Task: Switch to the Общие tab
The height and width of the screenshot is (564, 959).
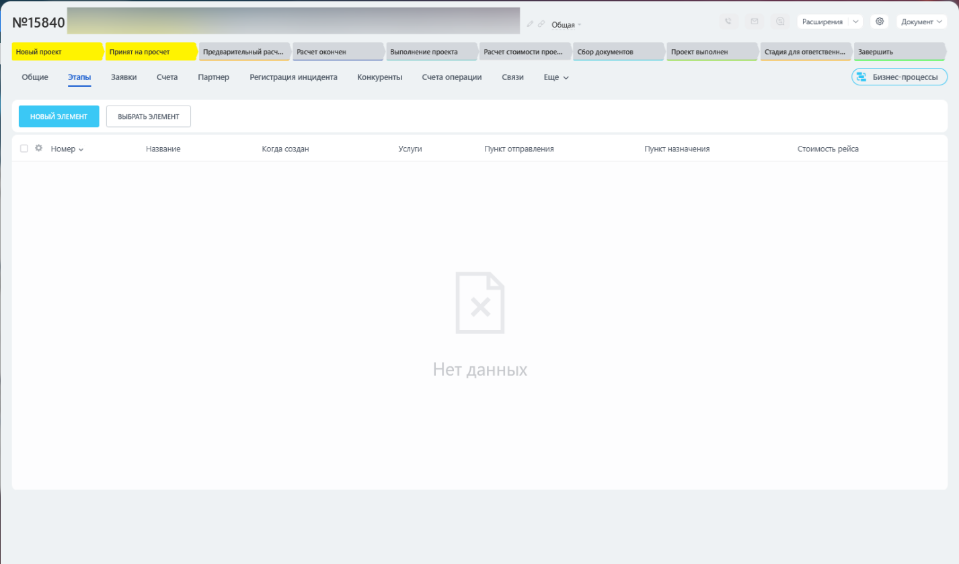Action: [x=35, y=77]
